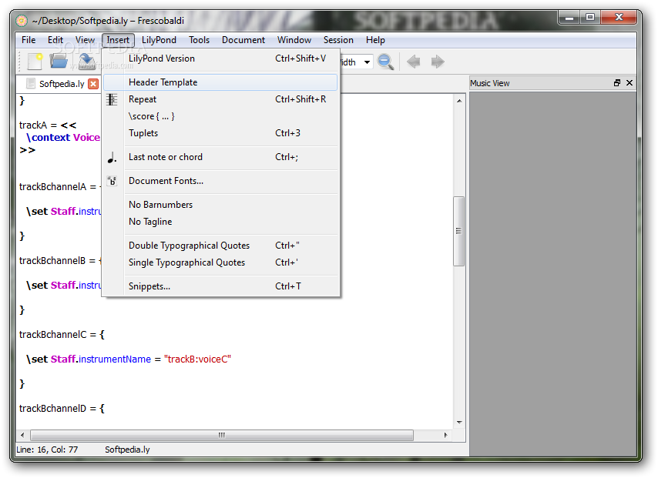This screenshot has height=478, width=658.
Task: Minimize the Frescobaldi window
Action: point(569,18)
